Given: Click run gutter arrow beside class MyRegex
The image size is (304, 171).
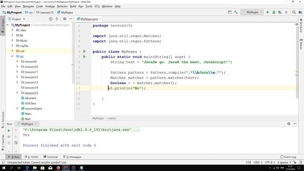Looking at the screenshot, I should pyautogui.click(x=85, y=51).
